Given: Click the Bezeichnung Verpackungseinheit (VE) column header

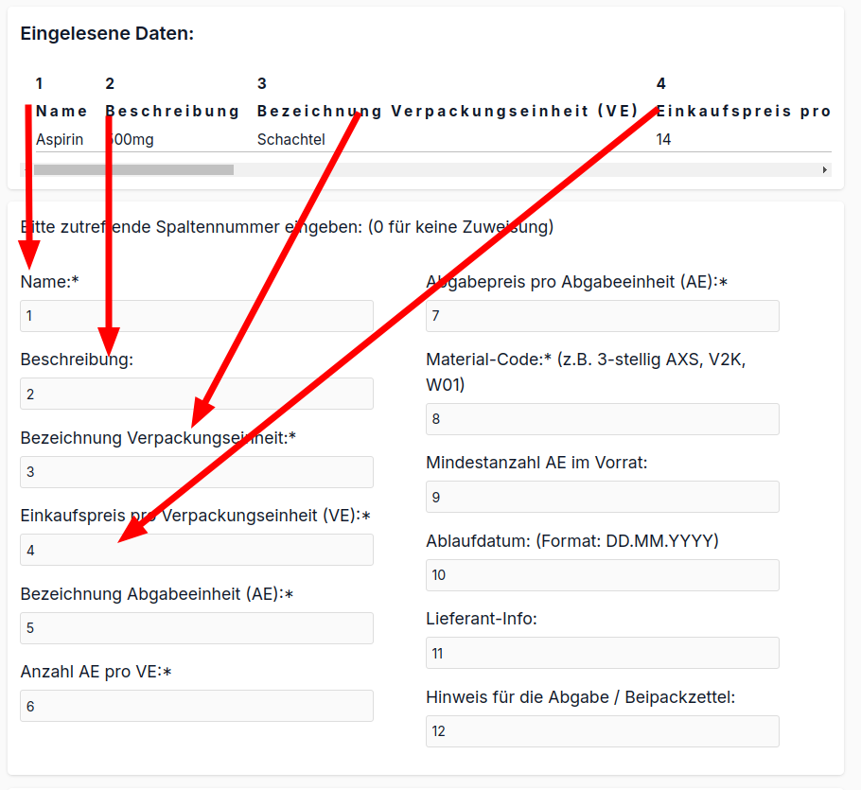Looking at the screenshot, I should pyautogui.click(x=448, y=111).
